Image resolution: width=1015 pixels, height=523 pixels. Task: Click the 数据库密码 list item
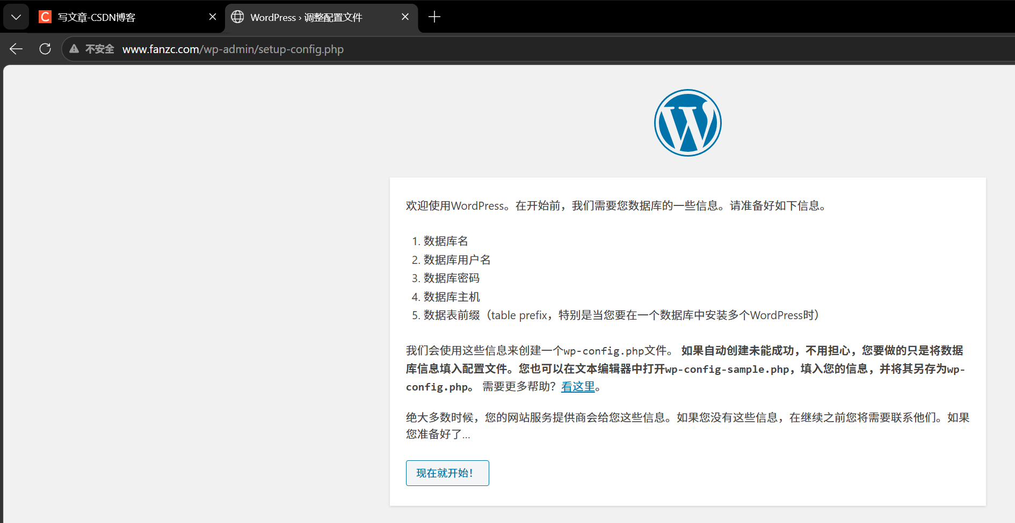pyautogui.click(x=452, y=278)
